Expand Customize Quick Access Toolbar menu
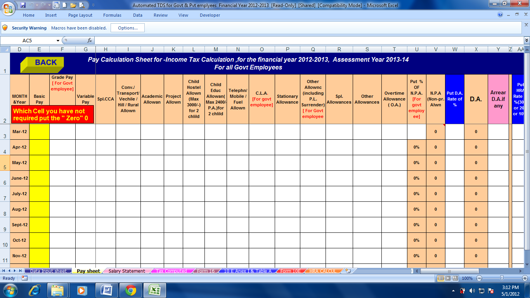The image size is (530, 298). click(x=93, y=5)
